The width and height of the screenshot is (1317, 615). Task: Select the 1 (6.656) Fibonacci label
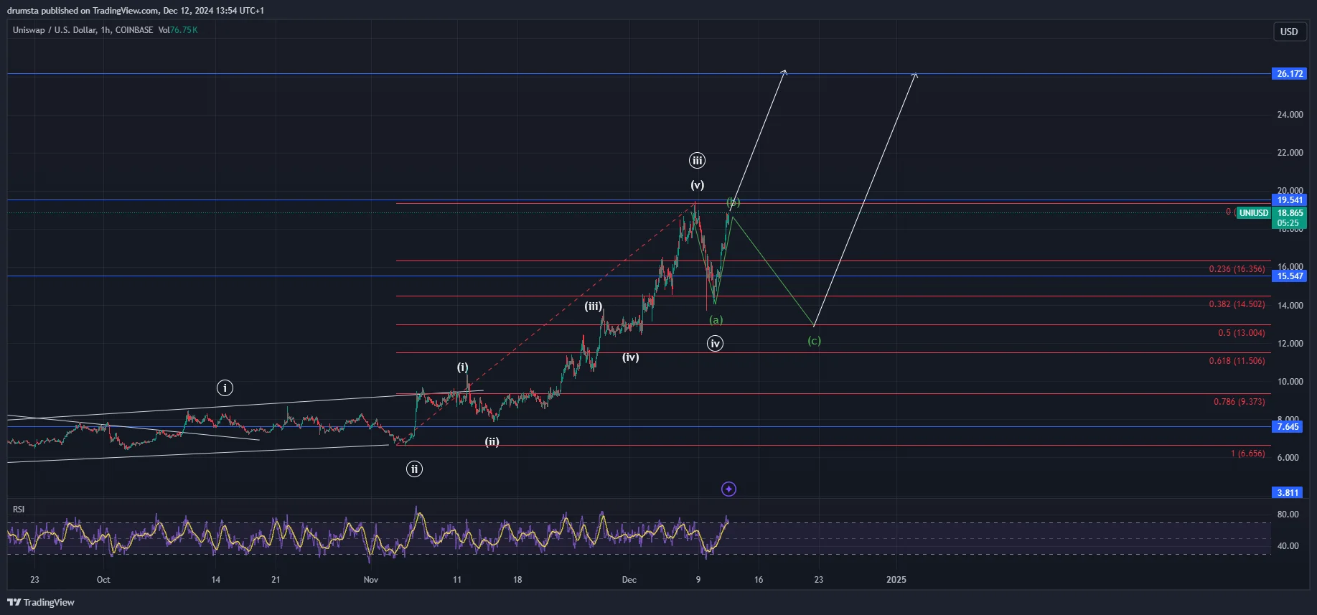1248,454
